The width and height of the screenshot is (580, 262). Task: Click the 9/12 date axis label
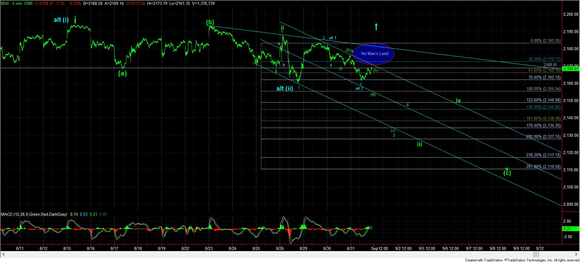540,248
